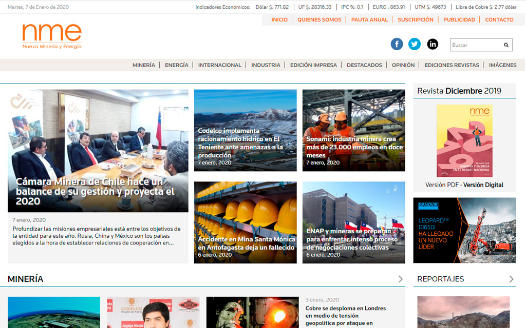Click the EURO : 863.91 indicator
526x328 pixels.
pyautogui.click(x=388, y=7)
